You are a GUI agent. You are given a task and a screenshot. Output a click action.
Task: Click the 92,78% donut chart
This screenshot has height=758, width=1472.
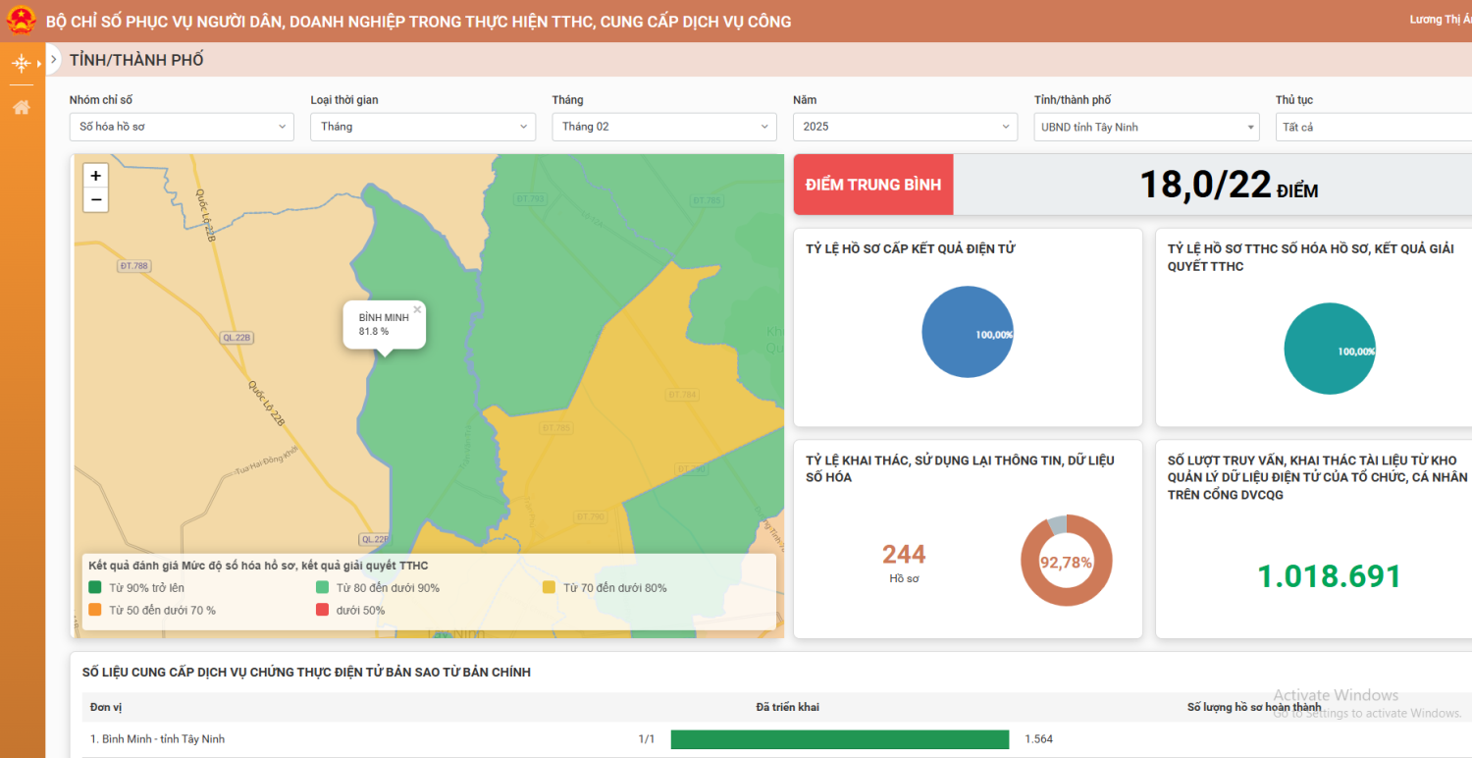pyautogui.click(x=1067, y=561)
